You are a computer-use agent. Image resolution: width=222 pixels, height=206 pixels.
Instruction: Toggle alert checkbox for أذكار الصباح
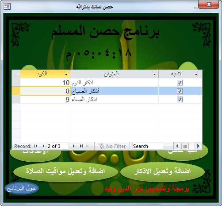[180, 91]
